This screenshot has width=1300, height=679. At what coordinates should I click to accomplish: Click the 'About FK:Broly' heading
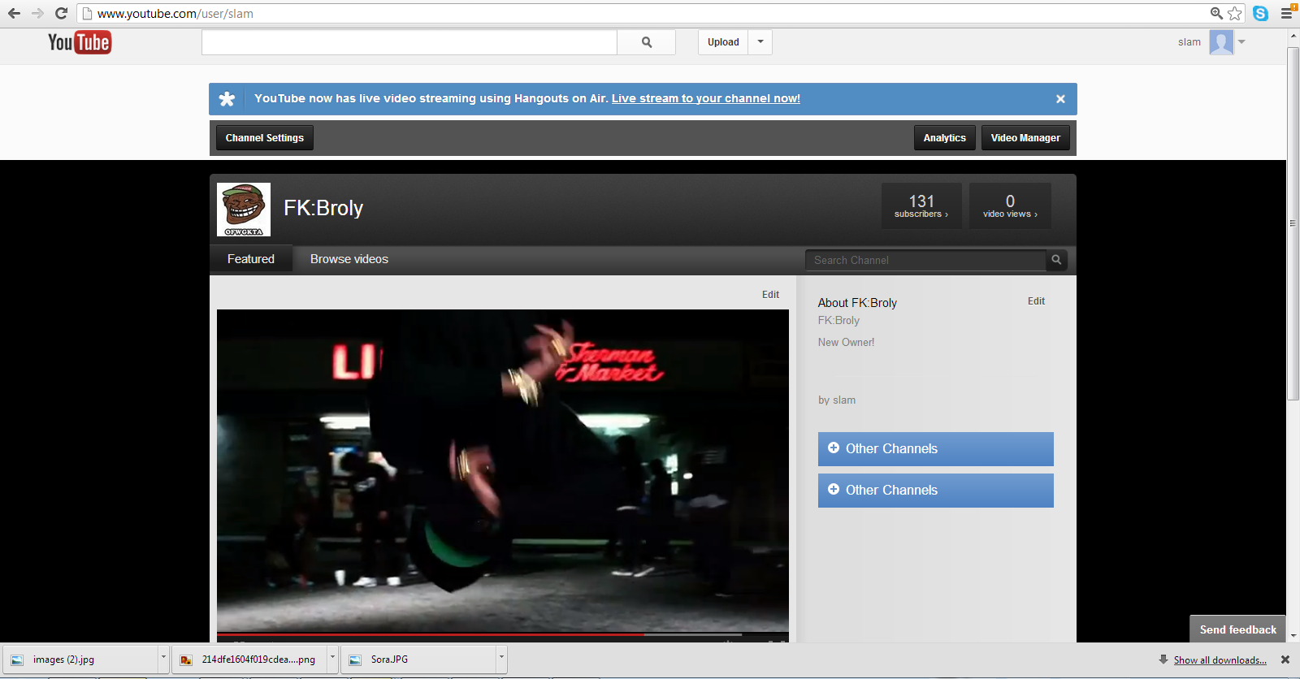[857, 303]
